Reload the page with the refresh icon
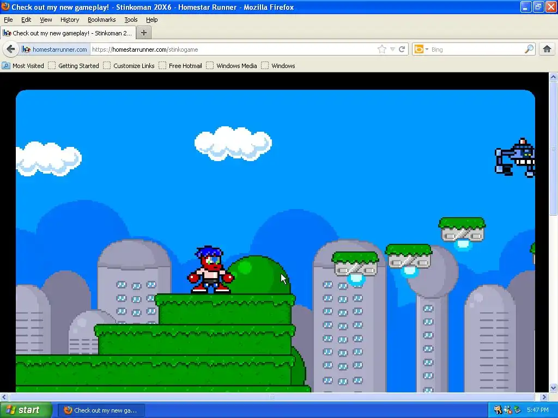The height and width of the screenshot is (418, 558). [x=402, y=49]
